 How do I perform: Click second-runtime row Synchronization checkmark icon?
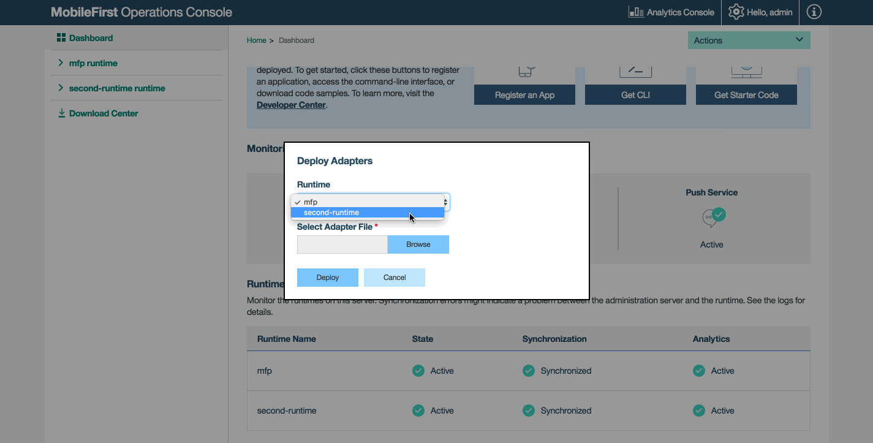pos(529,411)
